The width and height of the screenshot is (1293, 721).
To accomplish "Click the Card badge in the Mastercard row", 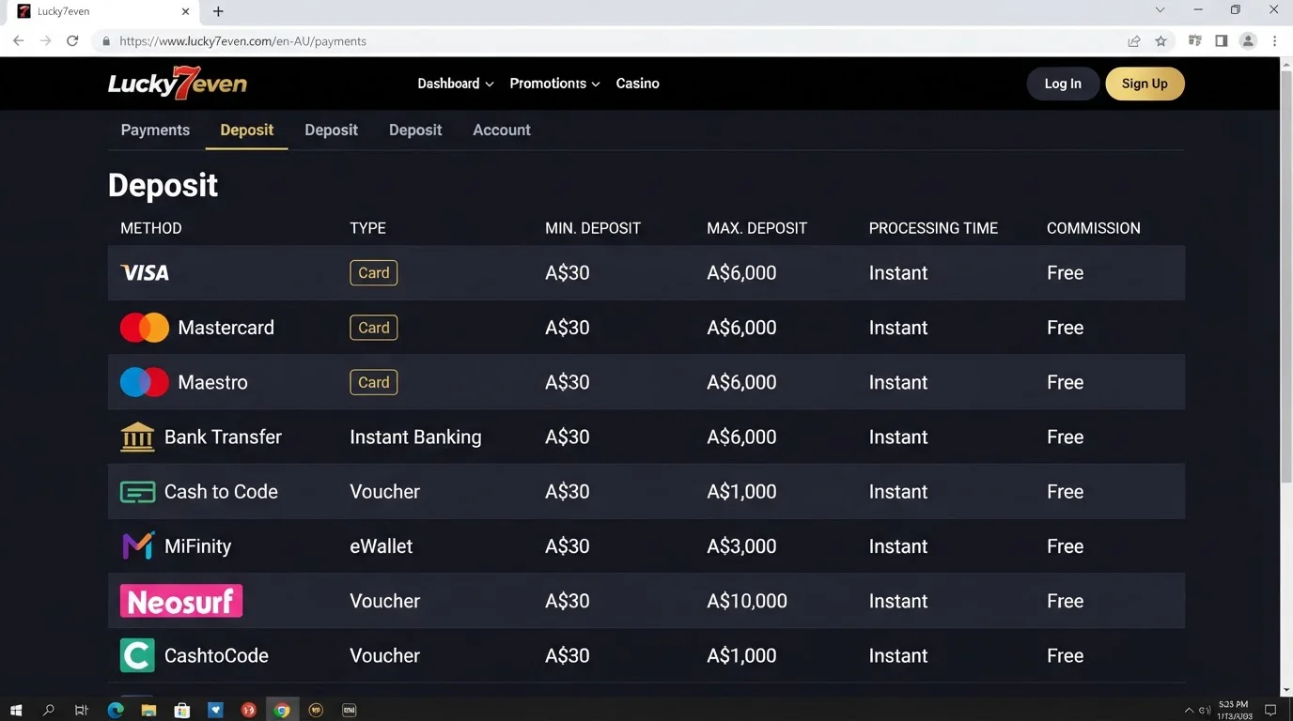I will 374,328.
